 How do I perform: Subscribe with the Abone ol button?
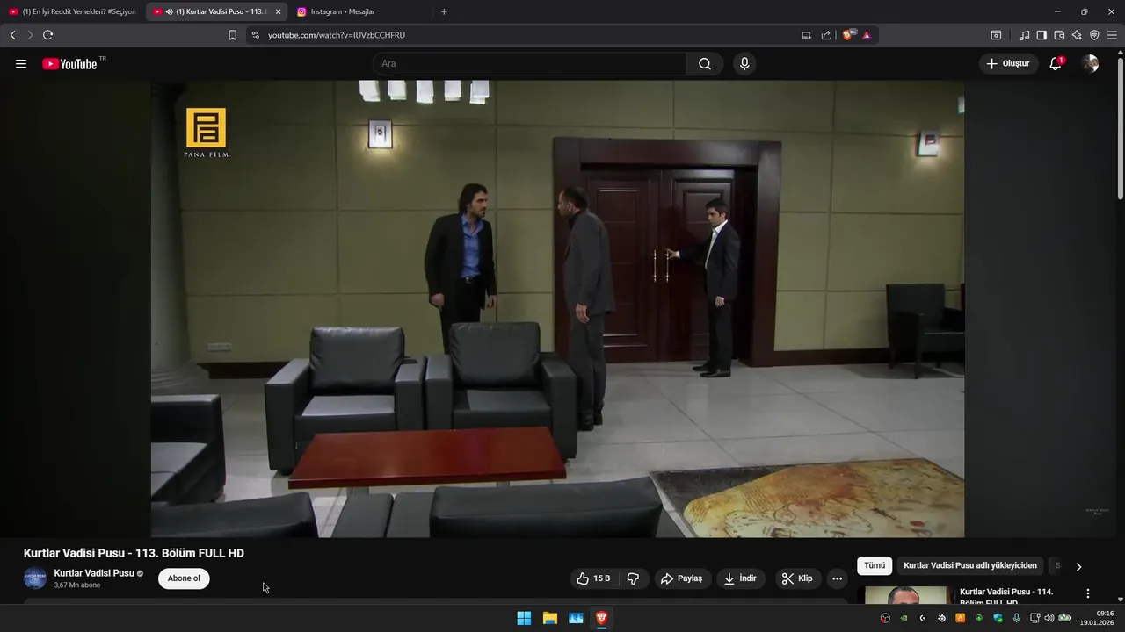184,578
